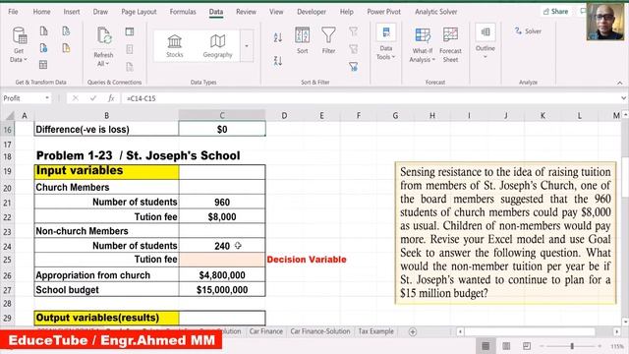The height and width of the screenshot is (354, 629).
Task: Click Reapply filter icon
Action: [354, 49]
